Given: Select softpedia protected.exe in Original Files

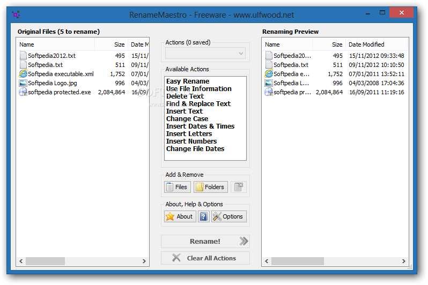Looking at the screenshot, I should pyautogui.click(x=59, y=92).
